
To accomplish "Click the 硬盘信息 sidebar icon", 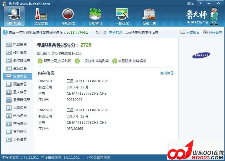I will point(9,84).
